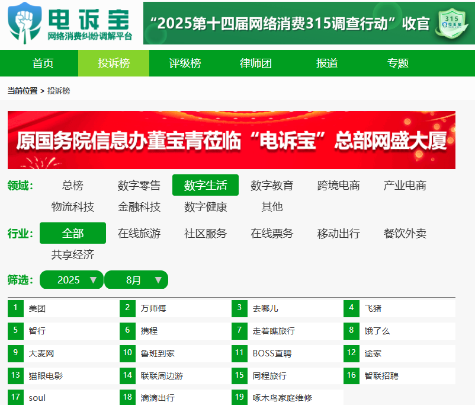This screenshot has height=405, width=475.
Task: Filter by 在线票务 industry
Action: click(272, 233)
